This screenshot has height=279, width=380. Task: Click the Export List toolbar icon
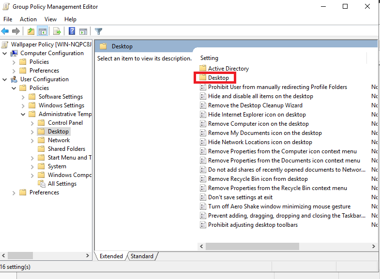[57, 31]
